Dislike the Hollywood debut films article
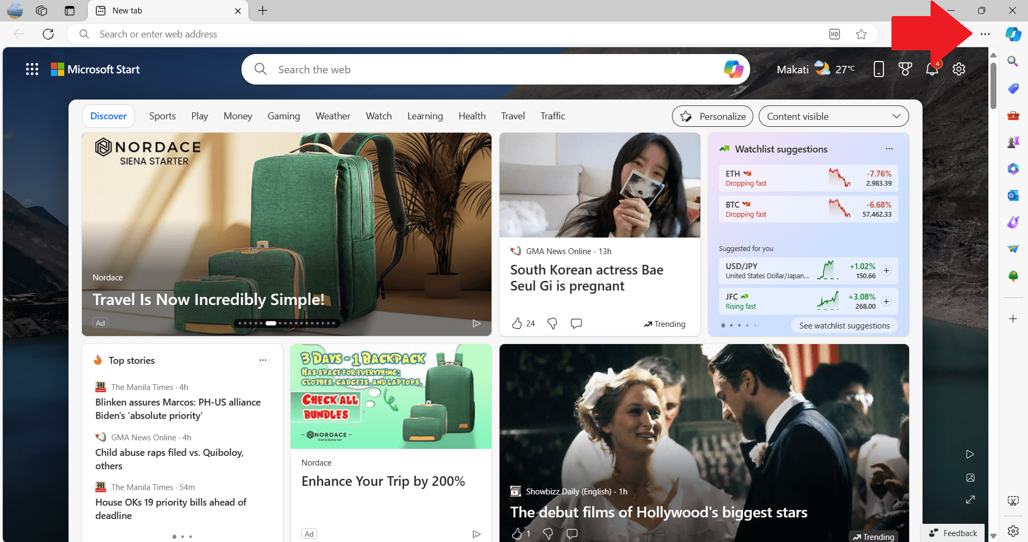This screenshot has height=542, width=1028. pos(548,533)
